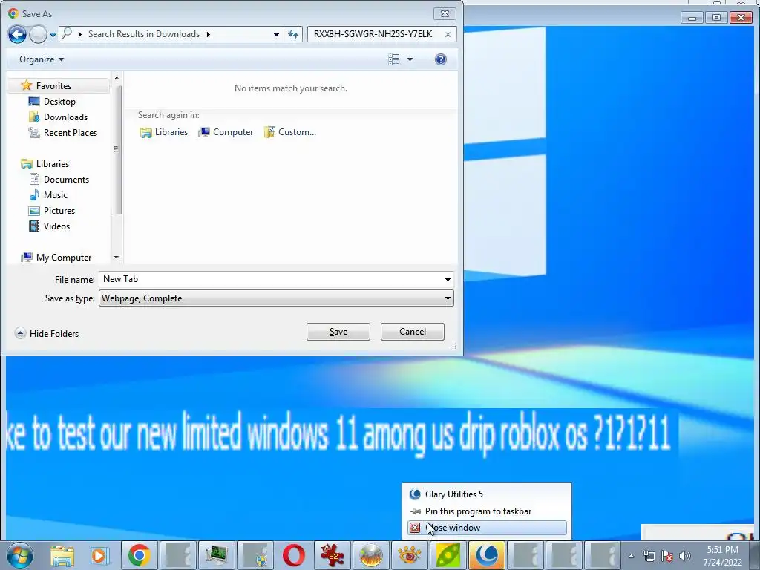Open the flaming disc taskbar icon

(371, 555)
